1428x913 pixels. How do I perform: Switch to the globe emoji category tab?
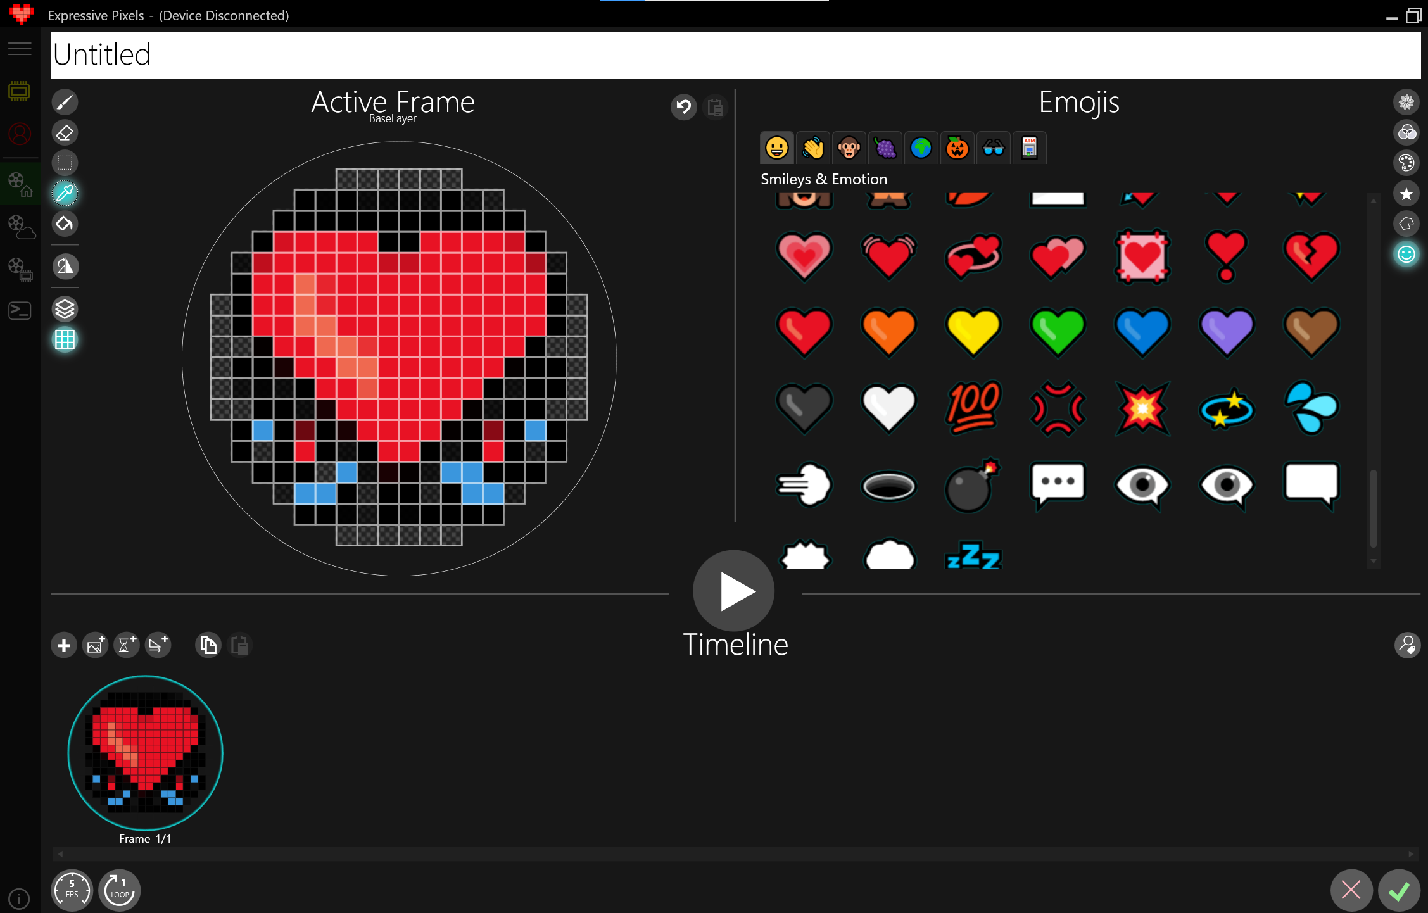click(921, 148)
